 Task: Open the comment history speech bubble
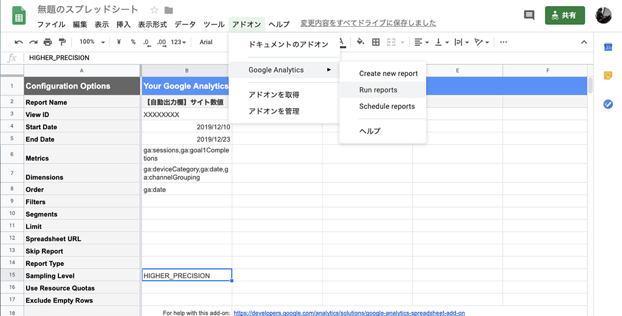(529, 15)
